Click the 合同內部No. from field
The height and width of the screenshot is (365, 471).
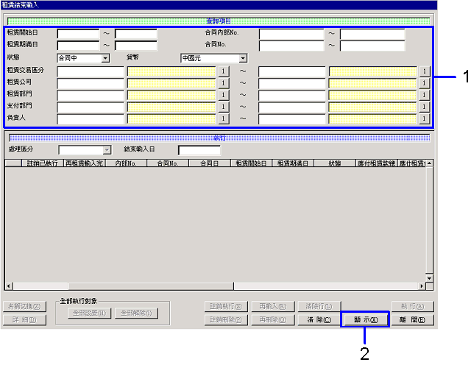pyautogui.click(x=291, y=34)
